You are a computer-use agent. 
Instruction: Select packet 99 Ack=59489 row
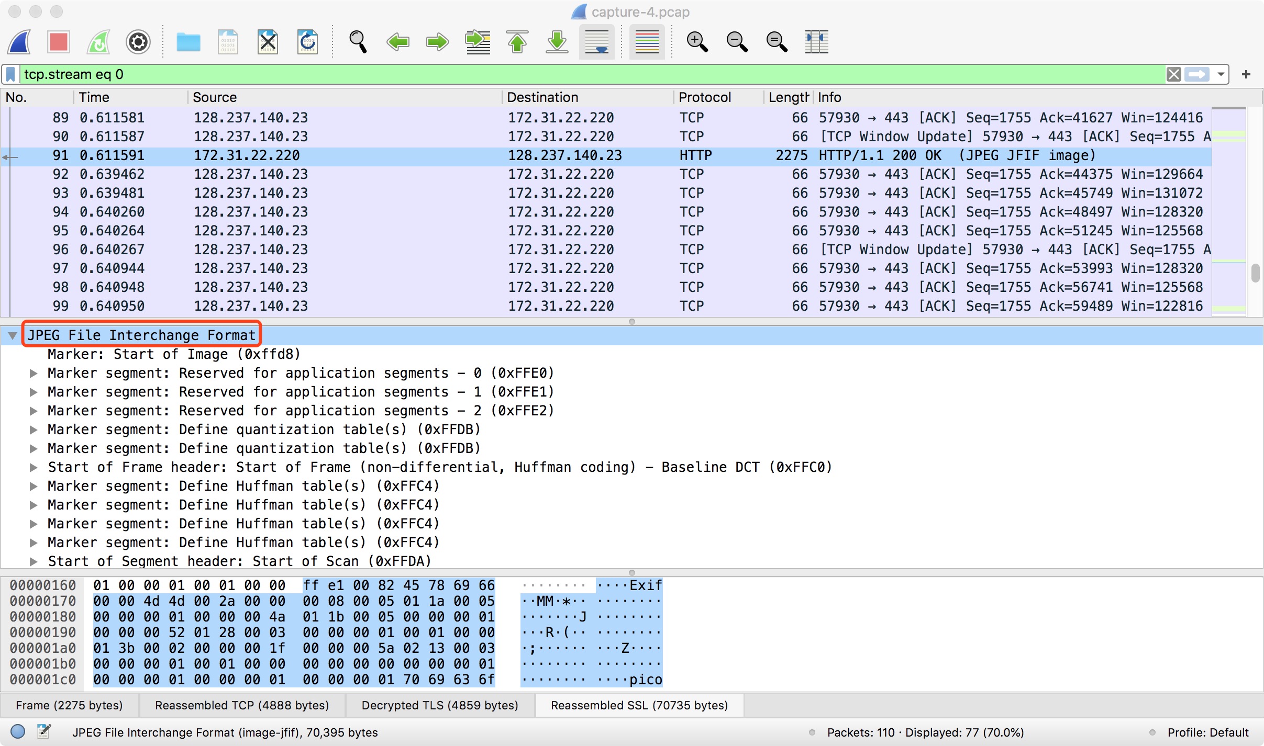(x=606, y=306)
